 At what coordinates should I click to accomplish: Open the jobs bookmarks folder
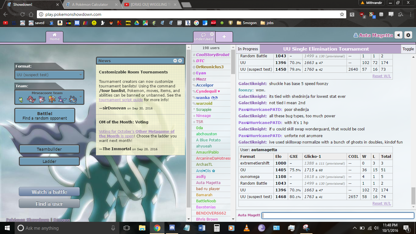tap(267, 23)
